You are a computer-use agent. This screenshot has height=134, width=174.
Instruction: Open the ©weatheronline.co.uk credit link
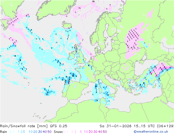click(x=151, y=132)
